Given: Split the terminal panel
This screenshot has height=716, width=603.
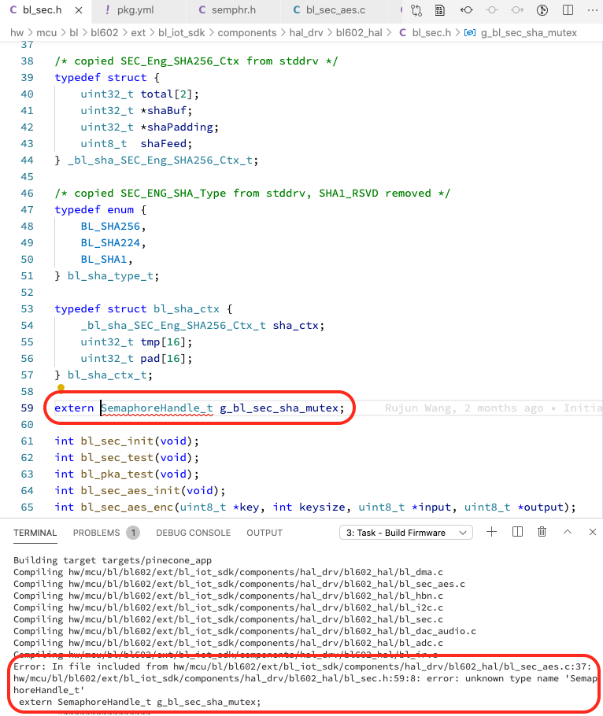Looking at the screenshot, I should click(x=517, y=533).
